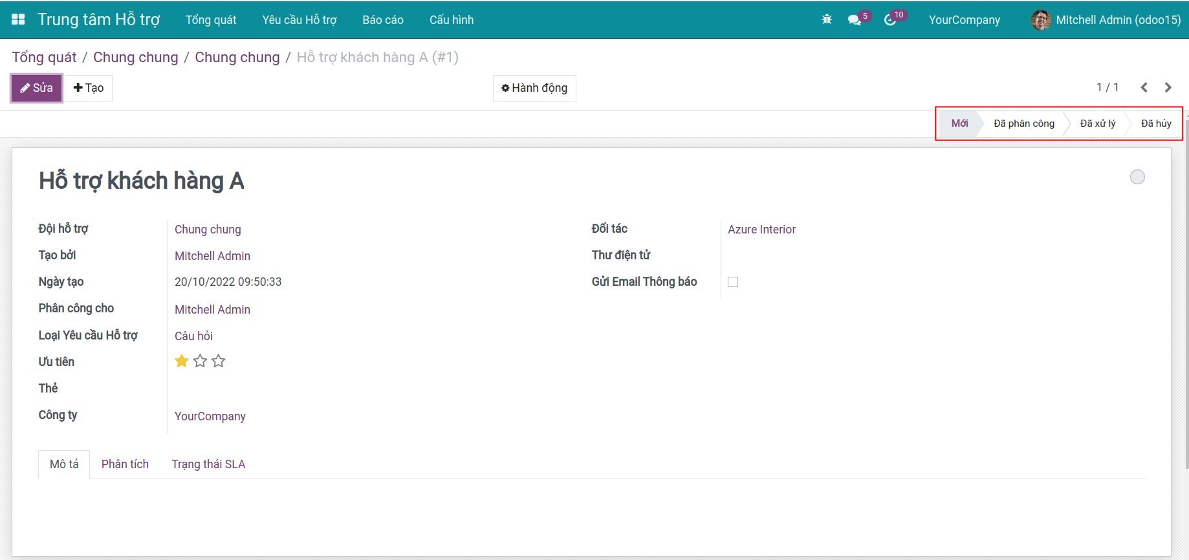The image size is (1189, 560).
Task: Set priority to the first star
Action: pyautogui.click(x=182, y=361)
